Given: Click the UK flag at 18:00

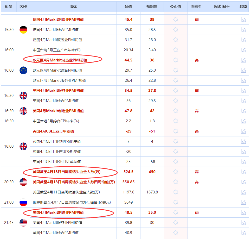Looking at the screenshot, I should 23,146.
